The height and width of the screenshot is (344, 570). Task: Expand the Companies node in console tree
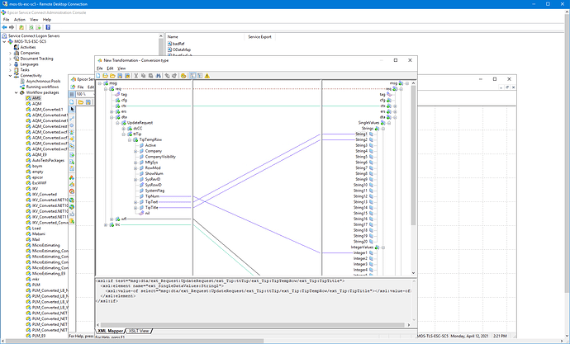pos(10,53)
